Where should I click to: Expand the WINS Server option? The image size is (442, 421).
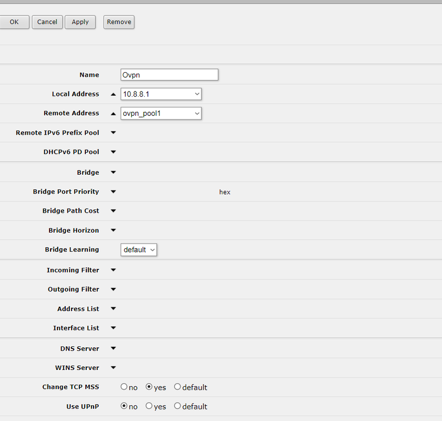pos(113,368)
